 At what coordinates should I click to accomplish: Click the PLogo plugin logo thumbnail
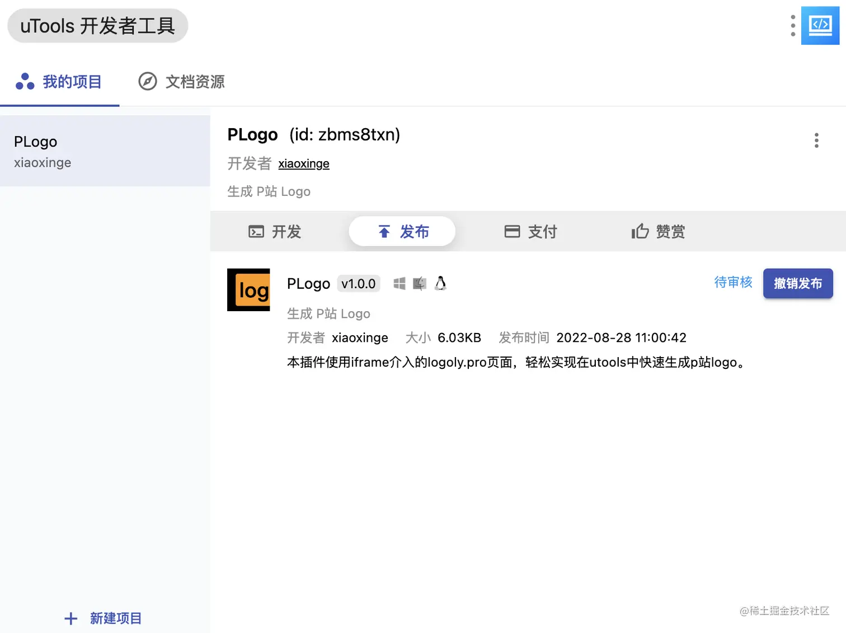click(248, 290)
